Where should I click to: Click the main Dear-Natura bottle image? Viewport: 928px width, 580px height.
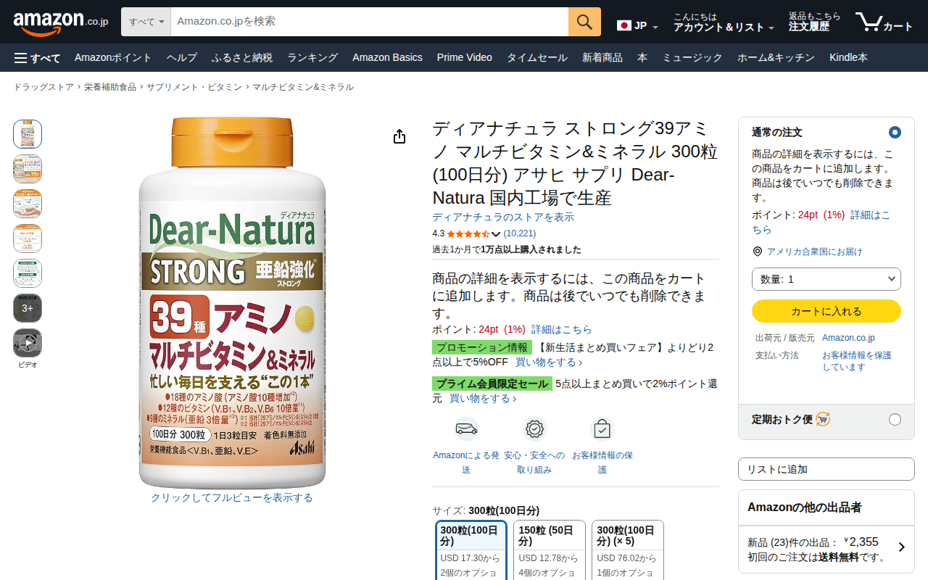[x=232, y=302]
